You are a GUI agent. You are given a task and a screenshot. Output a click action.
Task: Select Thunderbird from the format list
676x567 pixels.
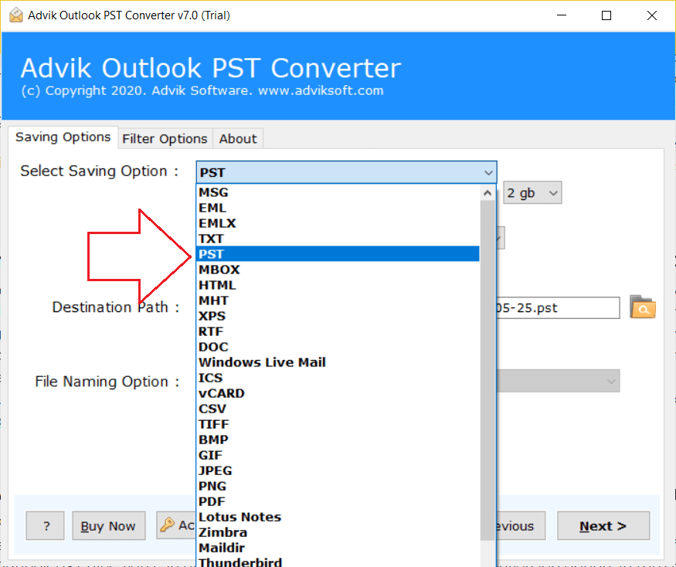[240, 562]
